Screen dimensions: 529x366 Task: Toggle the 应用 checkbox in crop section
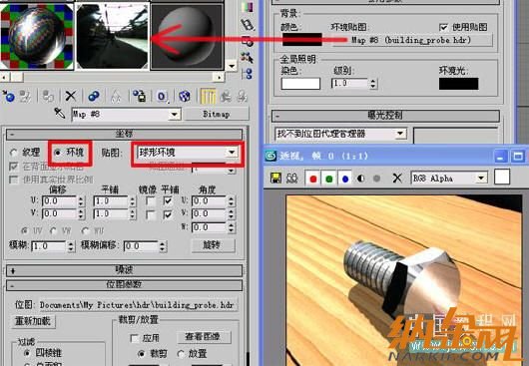tap(134, 338)
